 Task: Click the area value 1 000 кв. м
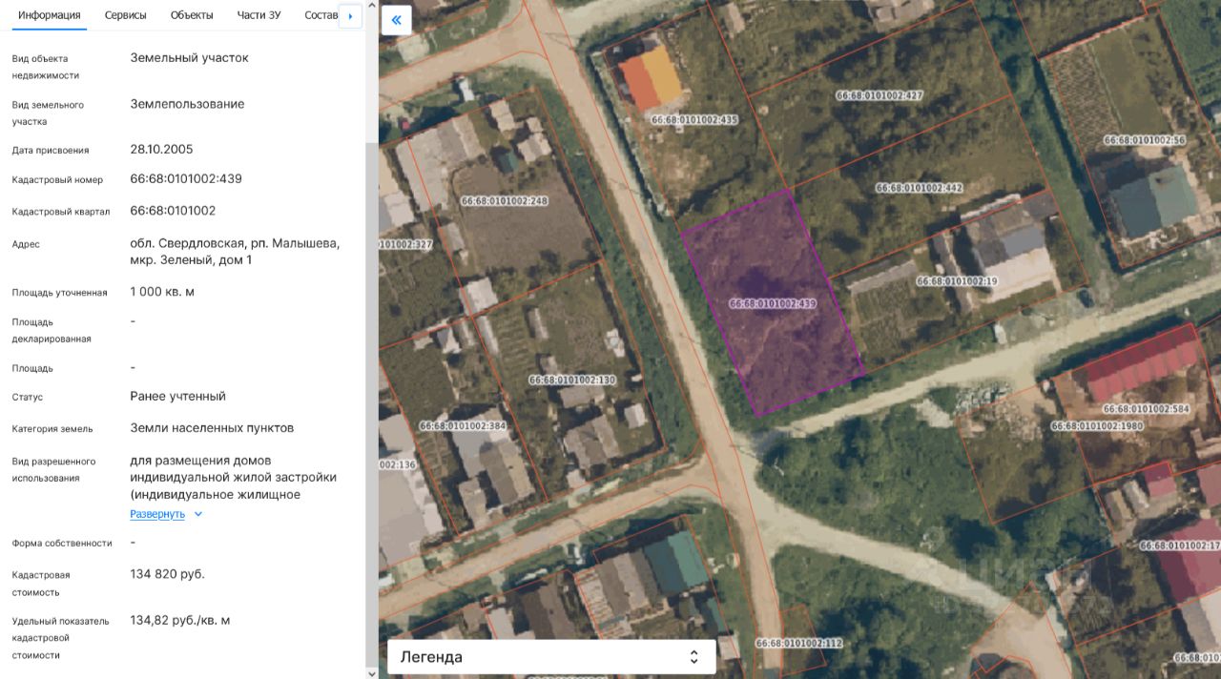coord(162,292)
